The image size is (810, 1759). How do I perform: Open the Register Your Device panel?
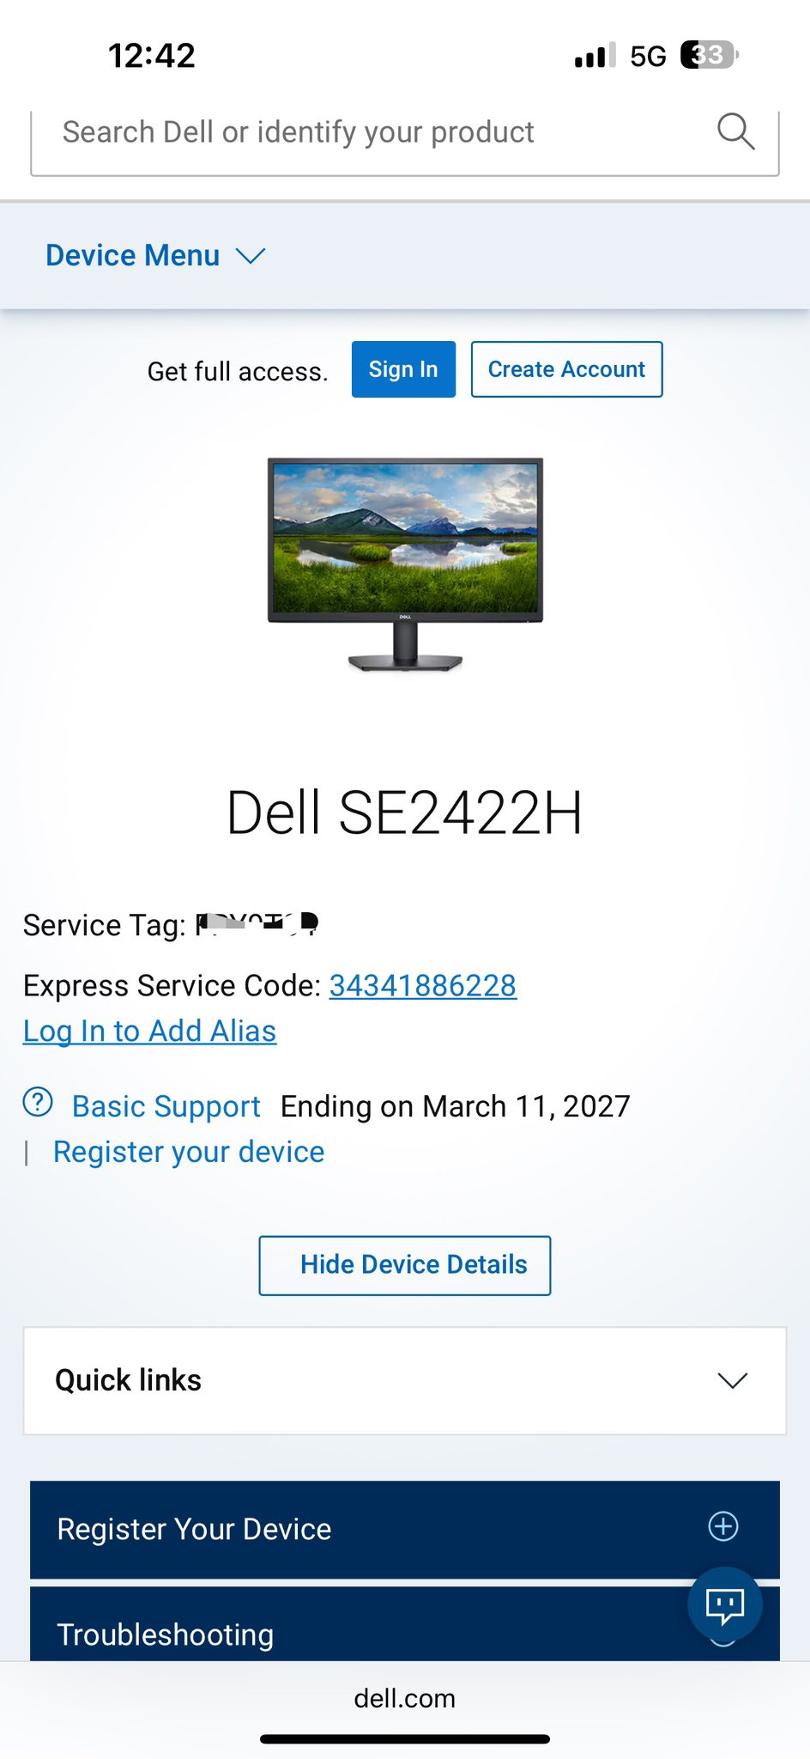[x=405, y=1529]
